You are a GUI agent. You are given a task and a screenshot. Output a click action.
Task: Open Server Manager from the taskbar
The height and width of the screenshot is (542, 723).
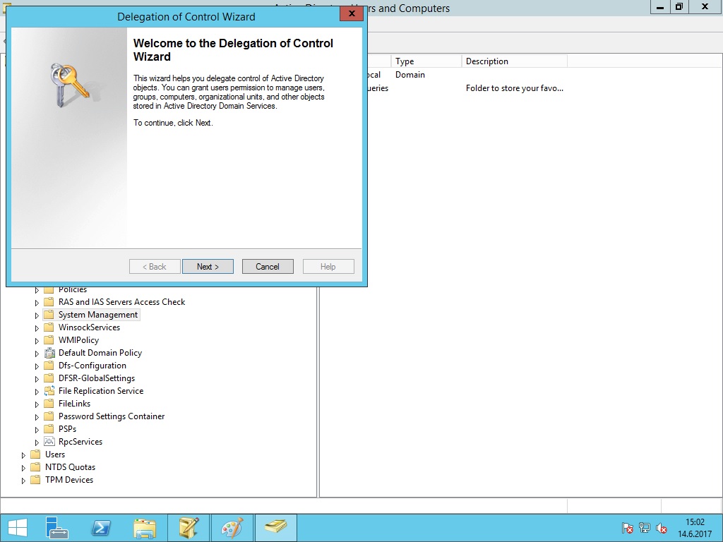click(57, 528)
